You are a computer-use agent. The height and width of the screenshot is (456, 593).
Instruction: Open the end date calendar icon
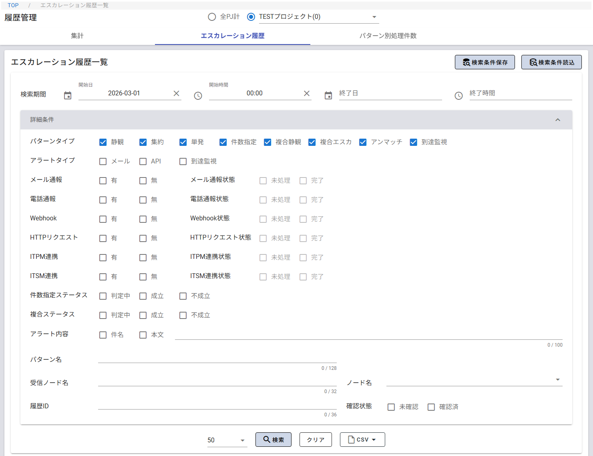point(328,95)
